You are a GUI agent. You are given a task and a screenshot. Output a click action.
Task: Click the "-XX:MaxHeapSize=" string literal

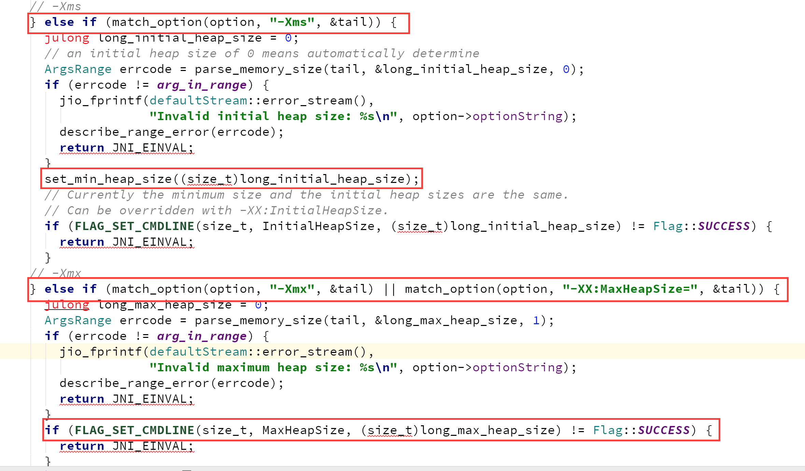[630, 289]
